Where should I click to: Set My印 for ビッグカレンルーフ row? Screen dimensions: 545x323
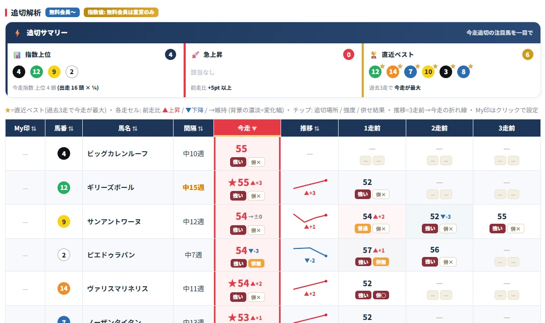tap(25, 154)
